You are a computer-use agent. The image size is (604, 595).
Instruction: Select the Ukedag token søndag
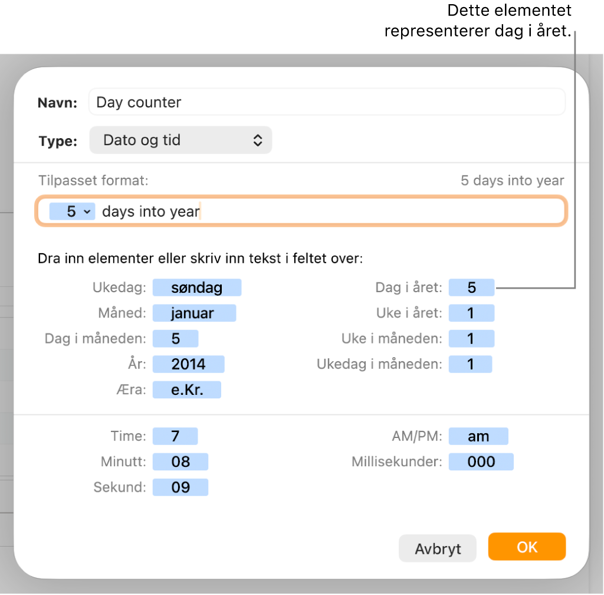point(197,287)
